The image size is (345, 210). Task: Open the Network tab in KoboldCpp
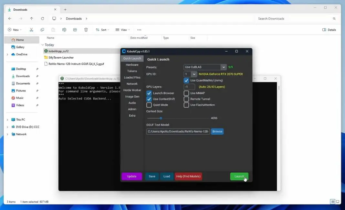tap(132, 84)
